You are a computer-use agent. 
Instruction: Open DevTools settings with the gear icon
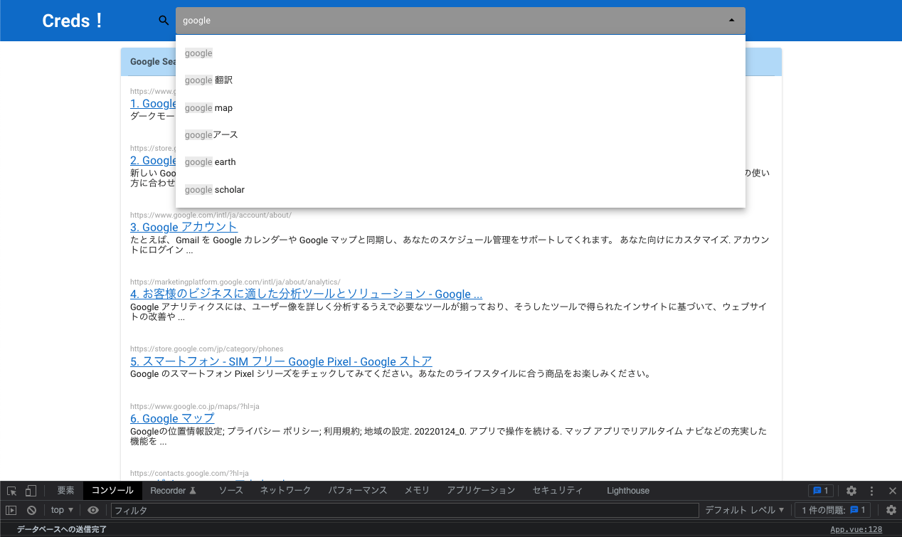pyautogui.click(x=851, y=490)
